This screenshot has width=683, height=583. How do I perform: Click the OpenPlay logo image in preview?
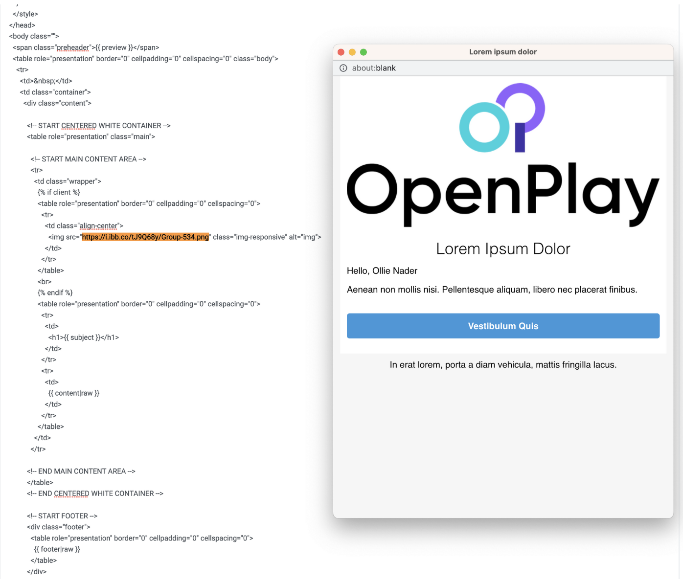[x=503, y=156]
